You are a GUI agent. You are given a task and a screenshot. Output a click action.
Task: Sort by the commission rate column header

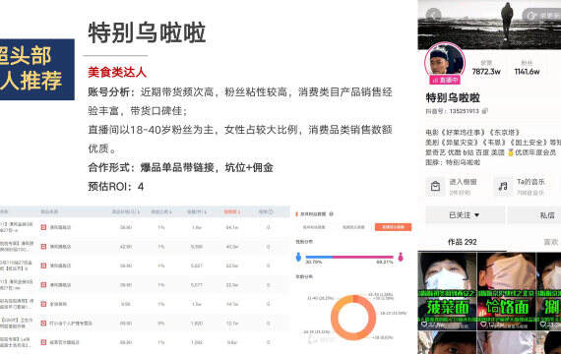(x=161, y=211)
